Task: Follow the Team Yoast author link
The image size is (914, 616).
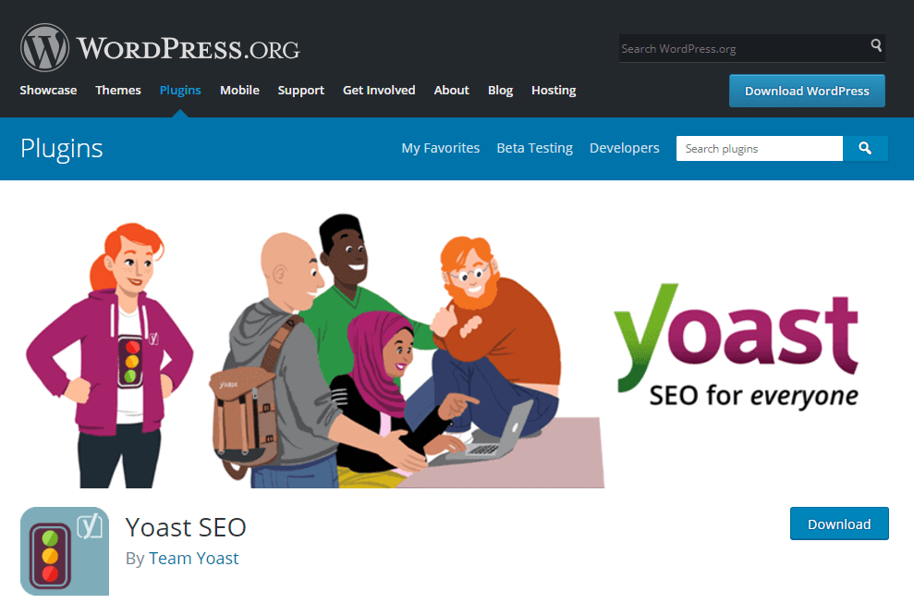Action: click(193, 559)
